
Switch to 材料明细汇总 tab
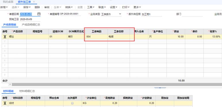pos(27,91)
